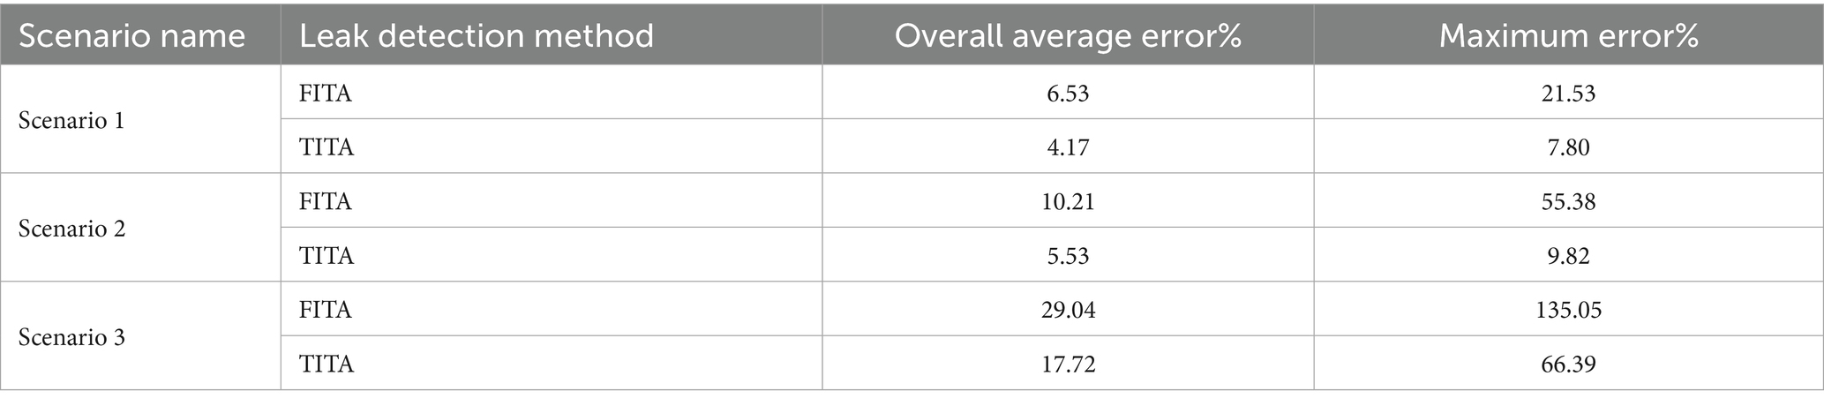This screenshot has height=406, width=1824.
Task: Select the Scenario 3 row label
Action: 71,337
